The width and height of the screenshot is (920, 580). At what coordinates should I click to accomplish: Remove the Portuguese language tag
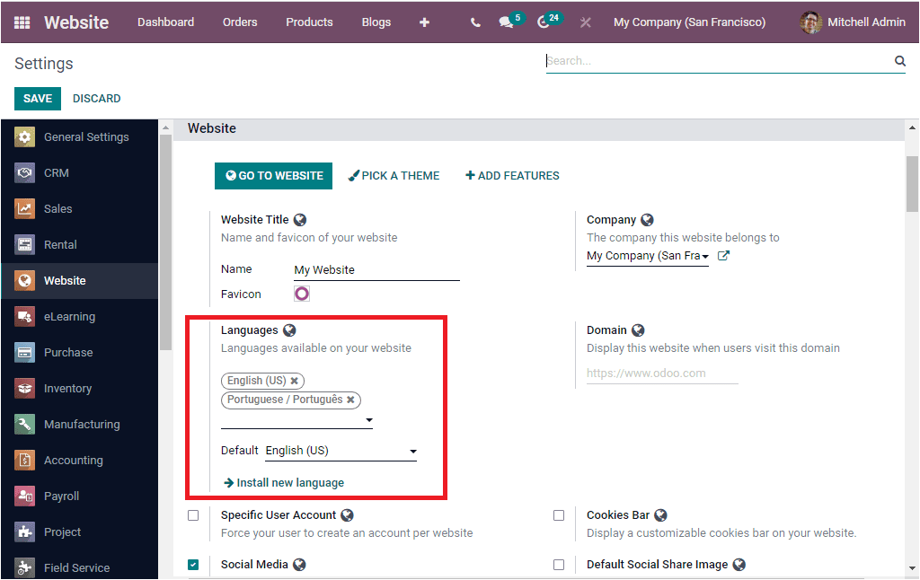click(x=351, y=400)
